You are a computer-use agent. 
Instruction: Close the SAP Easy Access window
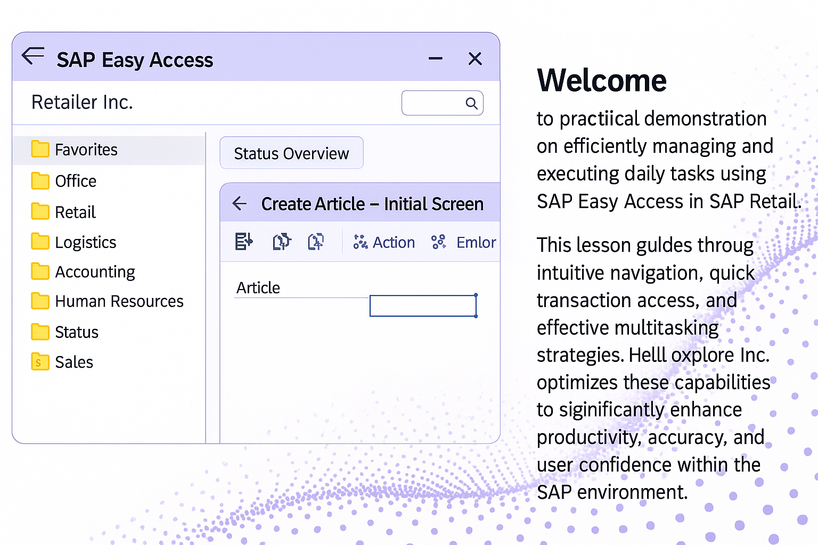click(x=475, y=59)
